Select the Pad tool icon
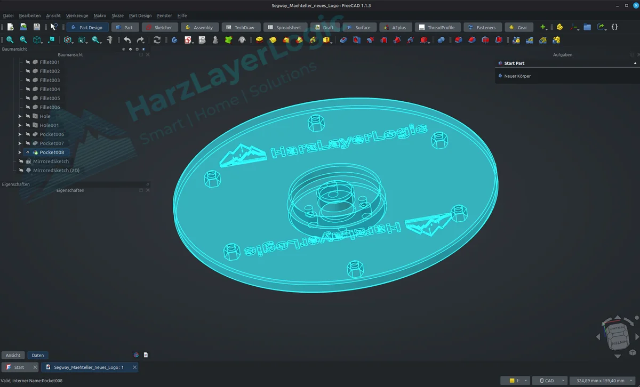Image resolution: width=640 pixels, height=387 pixels. click(x=259, y=40)
